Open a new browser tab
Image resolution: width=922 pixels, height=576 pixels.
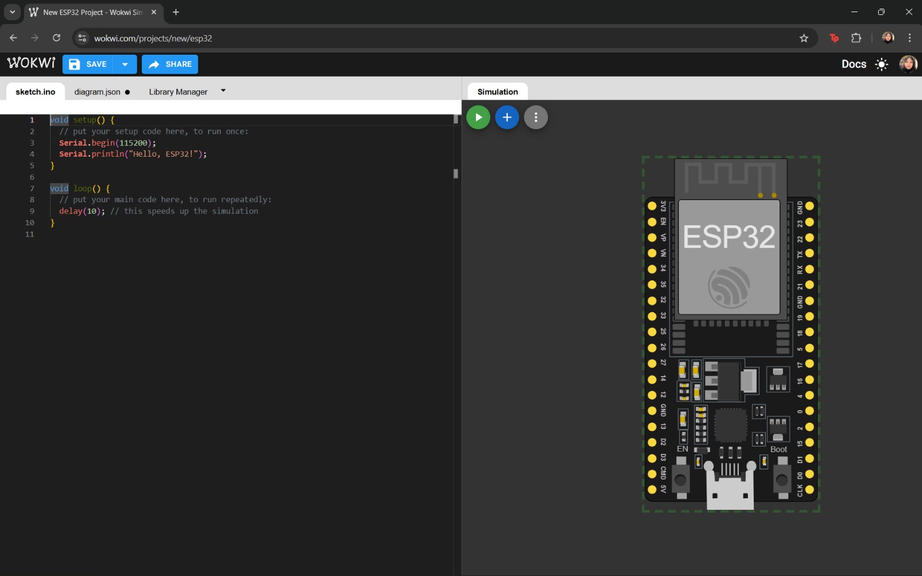click(x=176, y=12)
